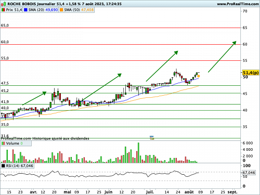The height and width of the screenshot is (195, 260).
Task: Click the Historique ajusté aux dividendes note
Action: pyautogui.click(x=61, y=138)
